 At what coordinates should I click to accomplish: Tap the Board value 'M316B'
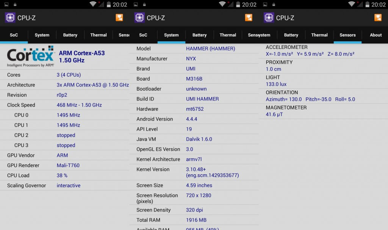click(194, 79)
